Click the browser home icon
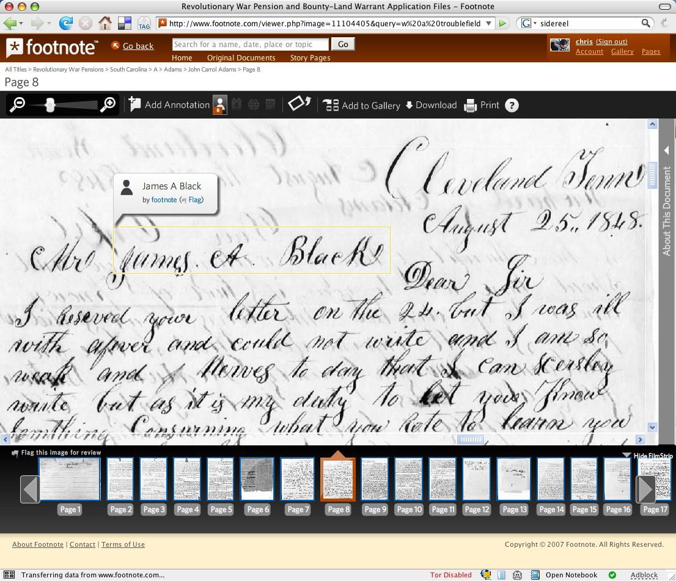Viewport: 676px width, 581px height. pyautogui.click(x=105, y=23)
